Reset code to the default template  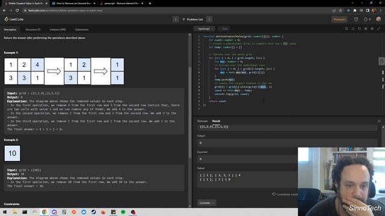[x=359, y=29]
